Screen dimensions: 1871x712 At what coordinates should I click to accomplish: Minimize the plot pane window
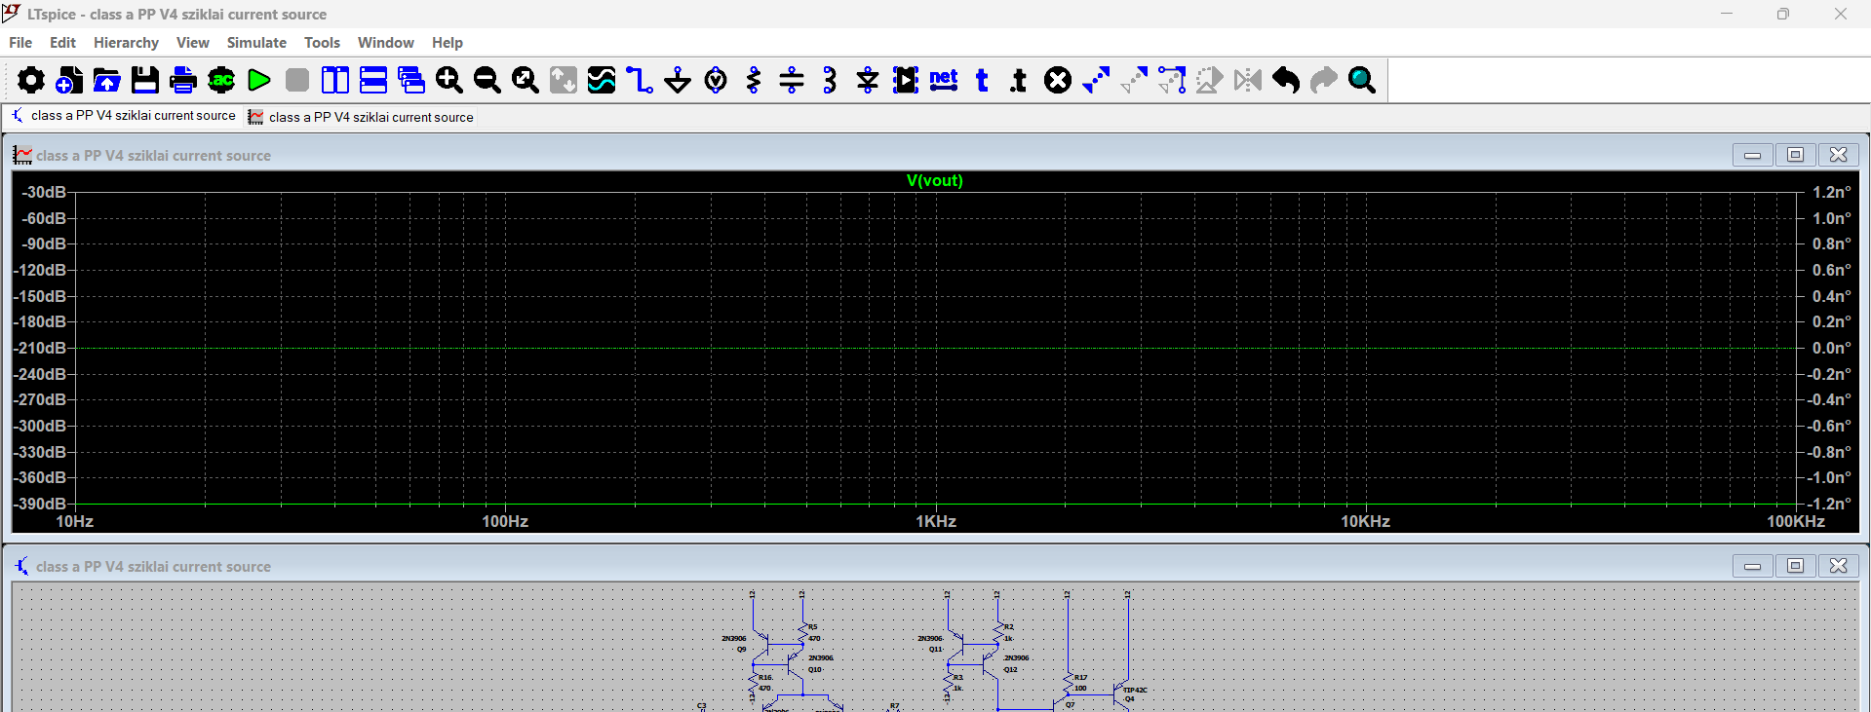tap(1752, 155)
